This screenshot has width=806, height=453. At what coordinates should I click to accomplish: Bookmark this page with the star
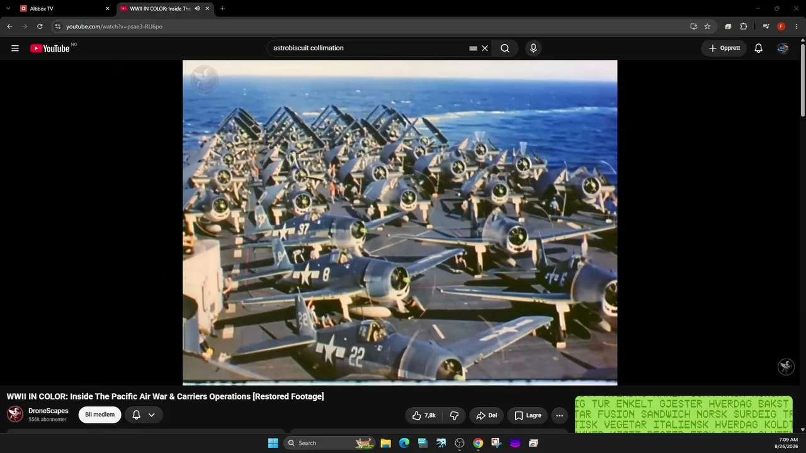707,26
